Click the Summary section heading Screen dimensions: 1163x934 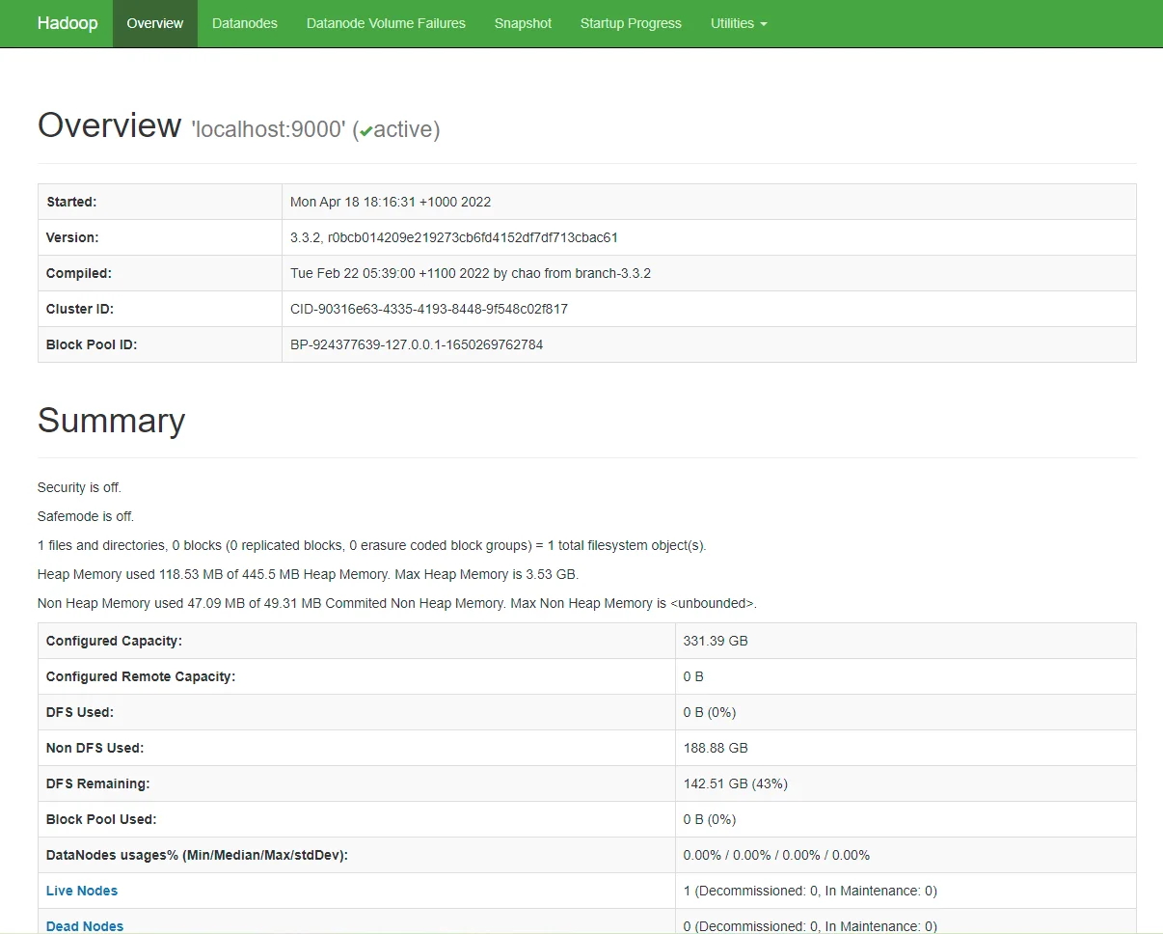[x=111, y=421]
